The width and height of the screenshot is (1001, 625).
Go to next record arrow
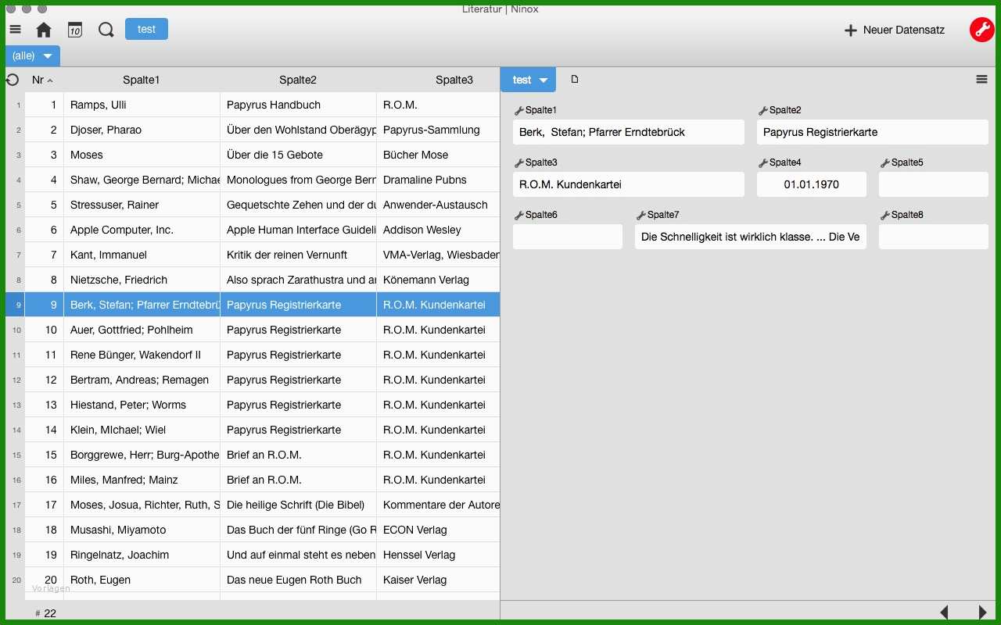[982, 612]
